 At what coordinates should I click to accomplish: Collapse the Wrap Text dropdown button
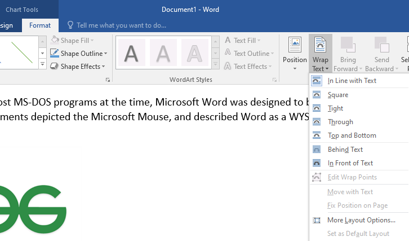pos(320,54)
